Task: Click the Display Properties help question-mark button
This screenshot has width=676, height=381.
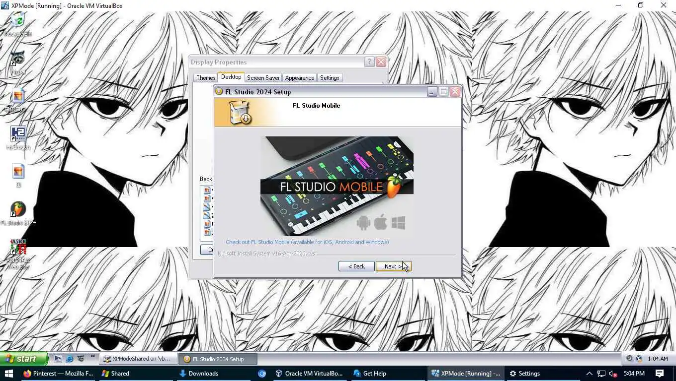Action: coord(369,62)
